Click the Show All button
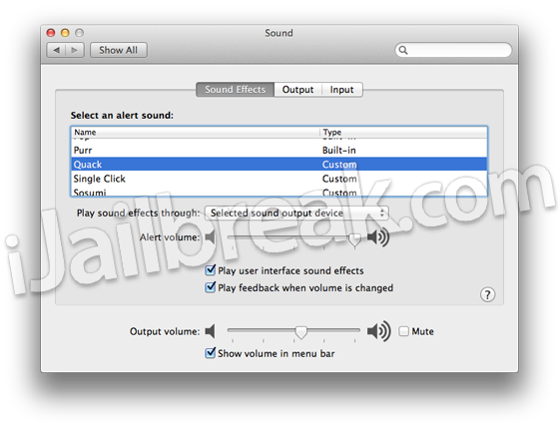 pyautogui.click(x=119, y=50)
